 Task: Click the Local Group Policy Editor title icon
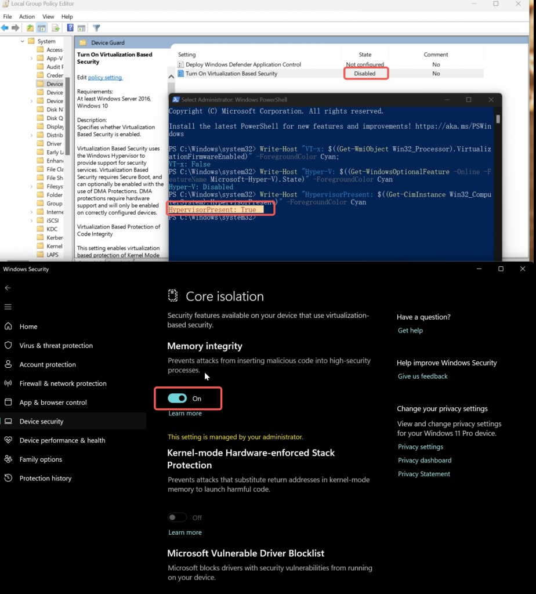click(5, 4)
